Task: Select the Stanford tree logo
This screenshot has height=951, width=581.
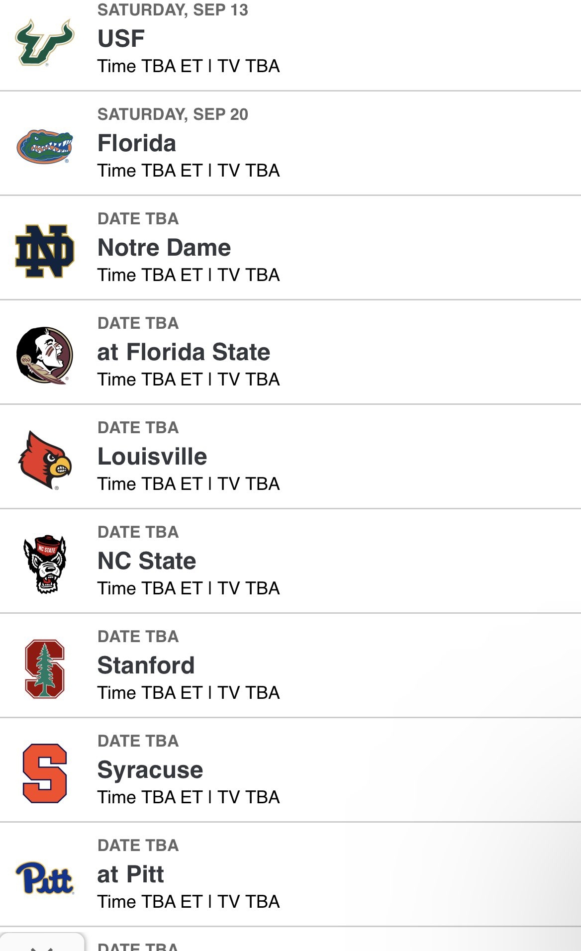Action: [x=45, y=668]
